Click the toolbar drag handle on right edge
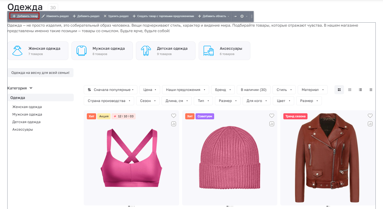 [252, 16]
